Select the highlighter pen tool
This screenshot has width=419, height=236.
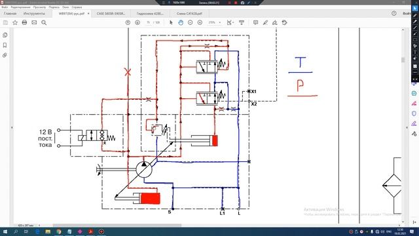pyautogui.click(x=265, y=22)
